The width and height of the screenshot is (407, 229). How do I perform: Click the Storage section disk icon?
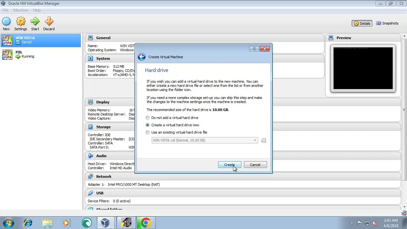click(90, 127)
